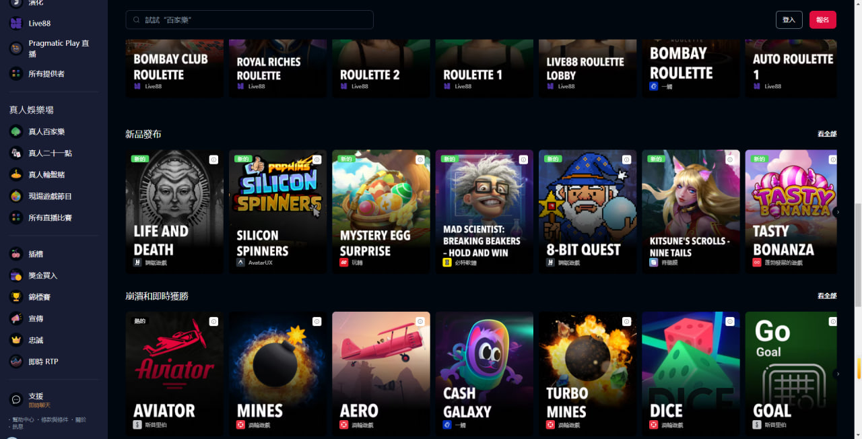Image resolution: width=862 pixels, height=439 pixels.
Task: Click the 即時 RTP gauge icon
Action: pyautogui.click(x=16, y=362)
